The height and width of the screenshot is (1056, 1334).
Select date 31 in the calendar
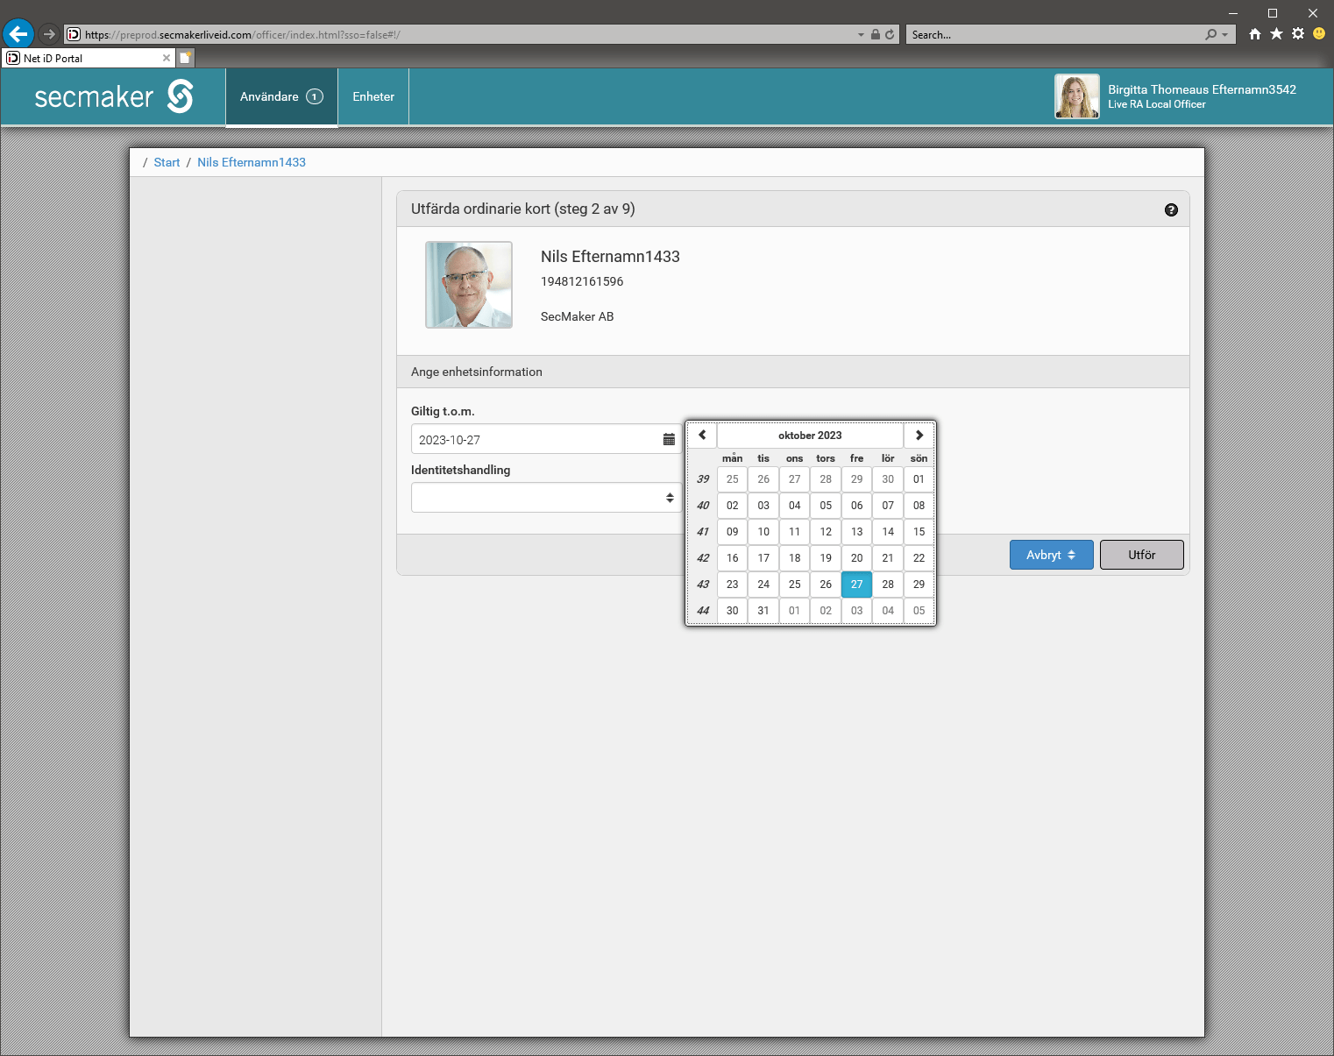click(x=763, y=611)
